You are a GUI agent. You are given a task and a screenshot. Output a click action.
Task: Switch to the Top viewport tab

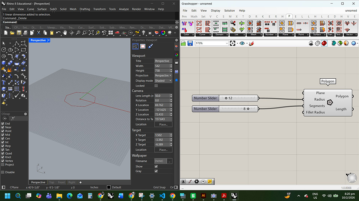[x=52, y=182]
